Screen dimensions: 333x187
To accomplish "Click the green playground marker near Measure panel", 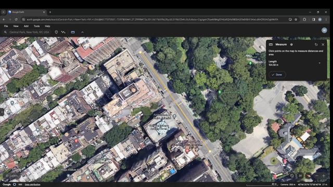I will pyautogui.click(x=250, y=63).
